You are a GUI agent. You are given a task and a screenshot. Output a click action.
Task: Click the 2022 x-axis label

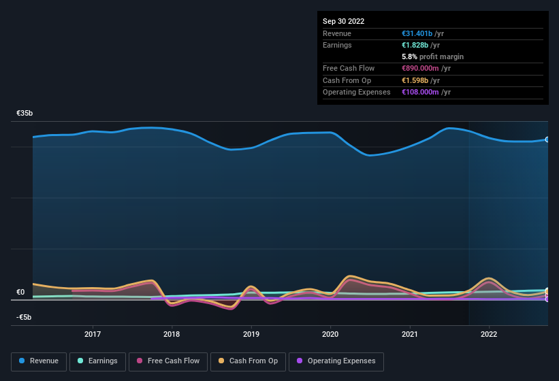pos(489,334)
